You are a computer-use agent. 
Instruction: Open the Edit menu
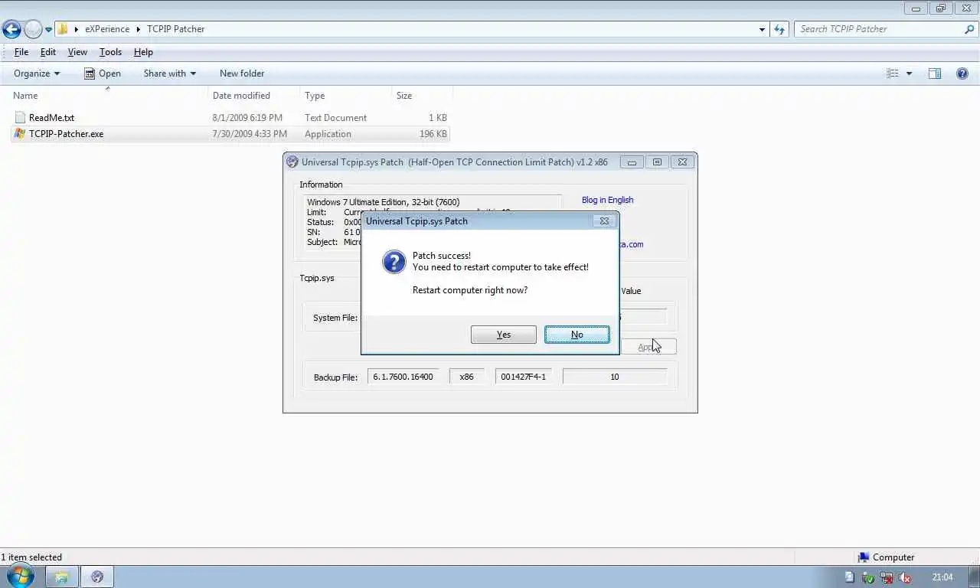48,52
